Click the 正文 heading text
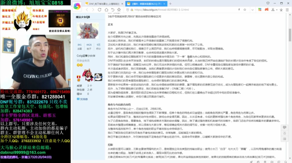 click(x=110, y=25)
